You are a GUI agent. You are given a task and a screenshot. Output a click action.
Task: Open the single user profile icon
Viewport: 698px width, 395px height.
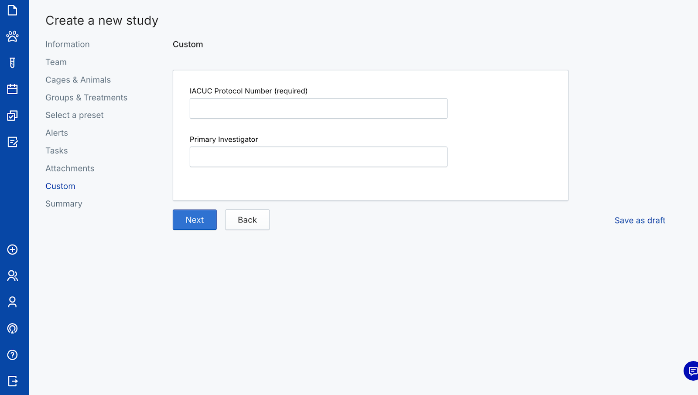12,302
